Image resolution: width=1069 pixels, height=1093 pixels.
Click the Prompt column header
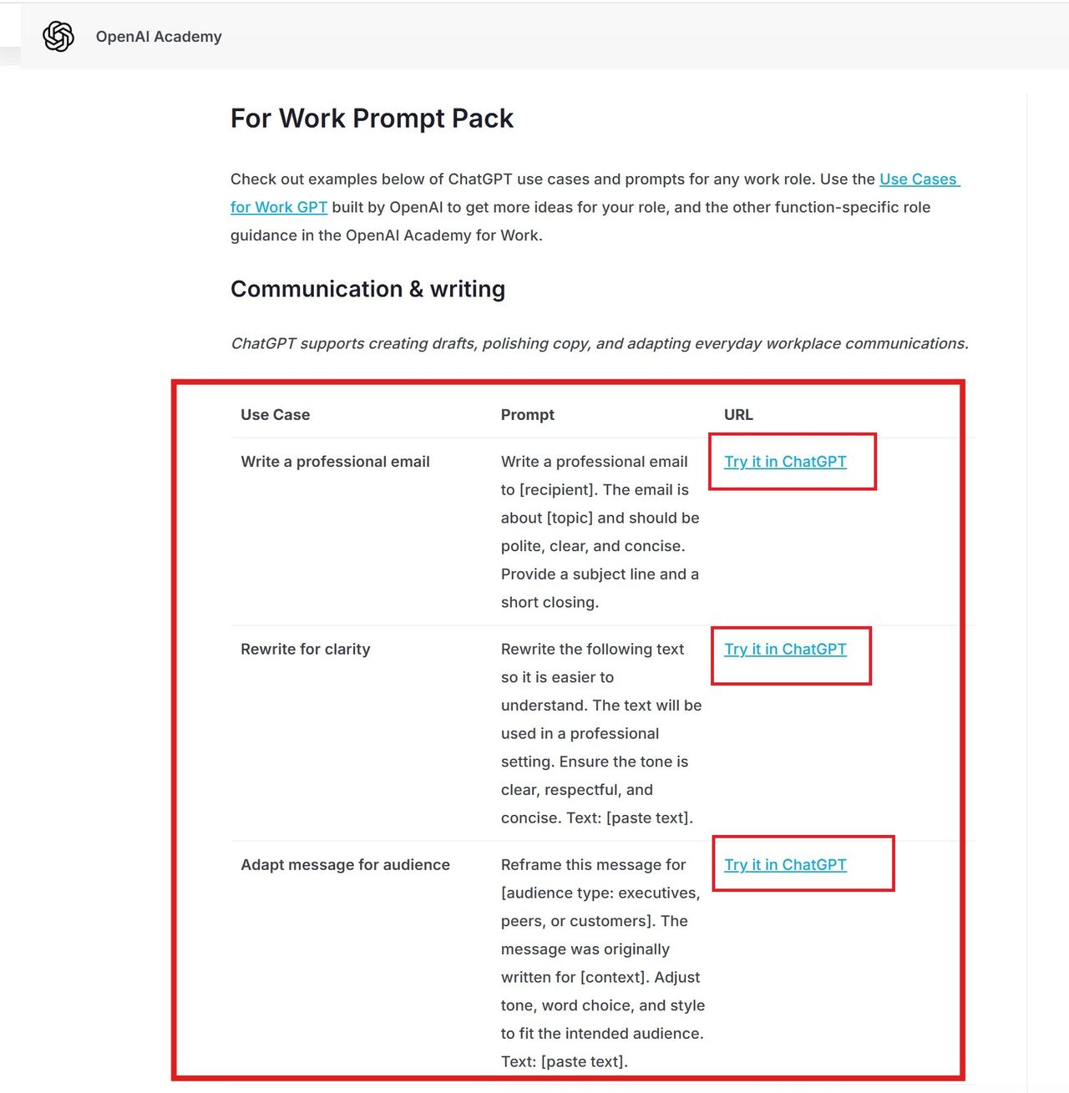click(x=527, y=415)
